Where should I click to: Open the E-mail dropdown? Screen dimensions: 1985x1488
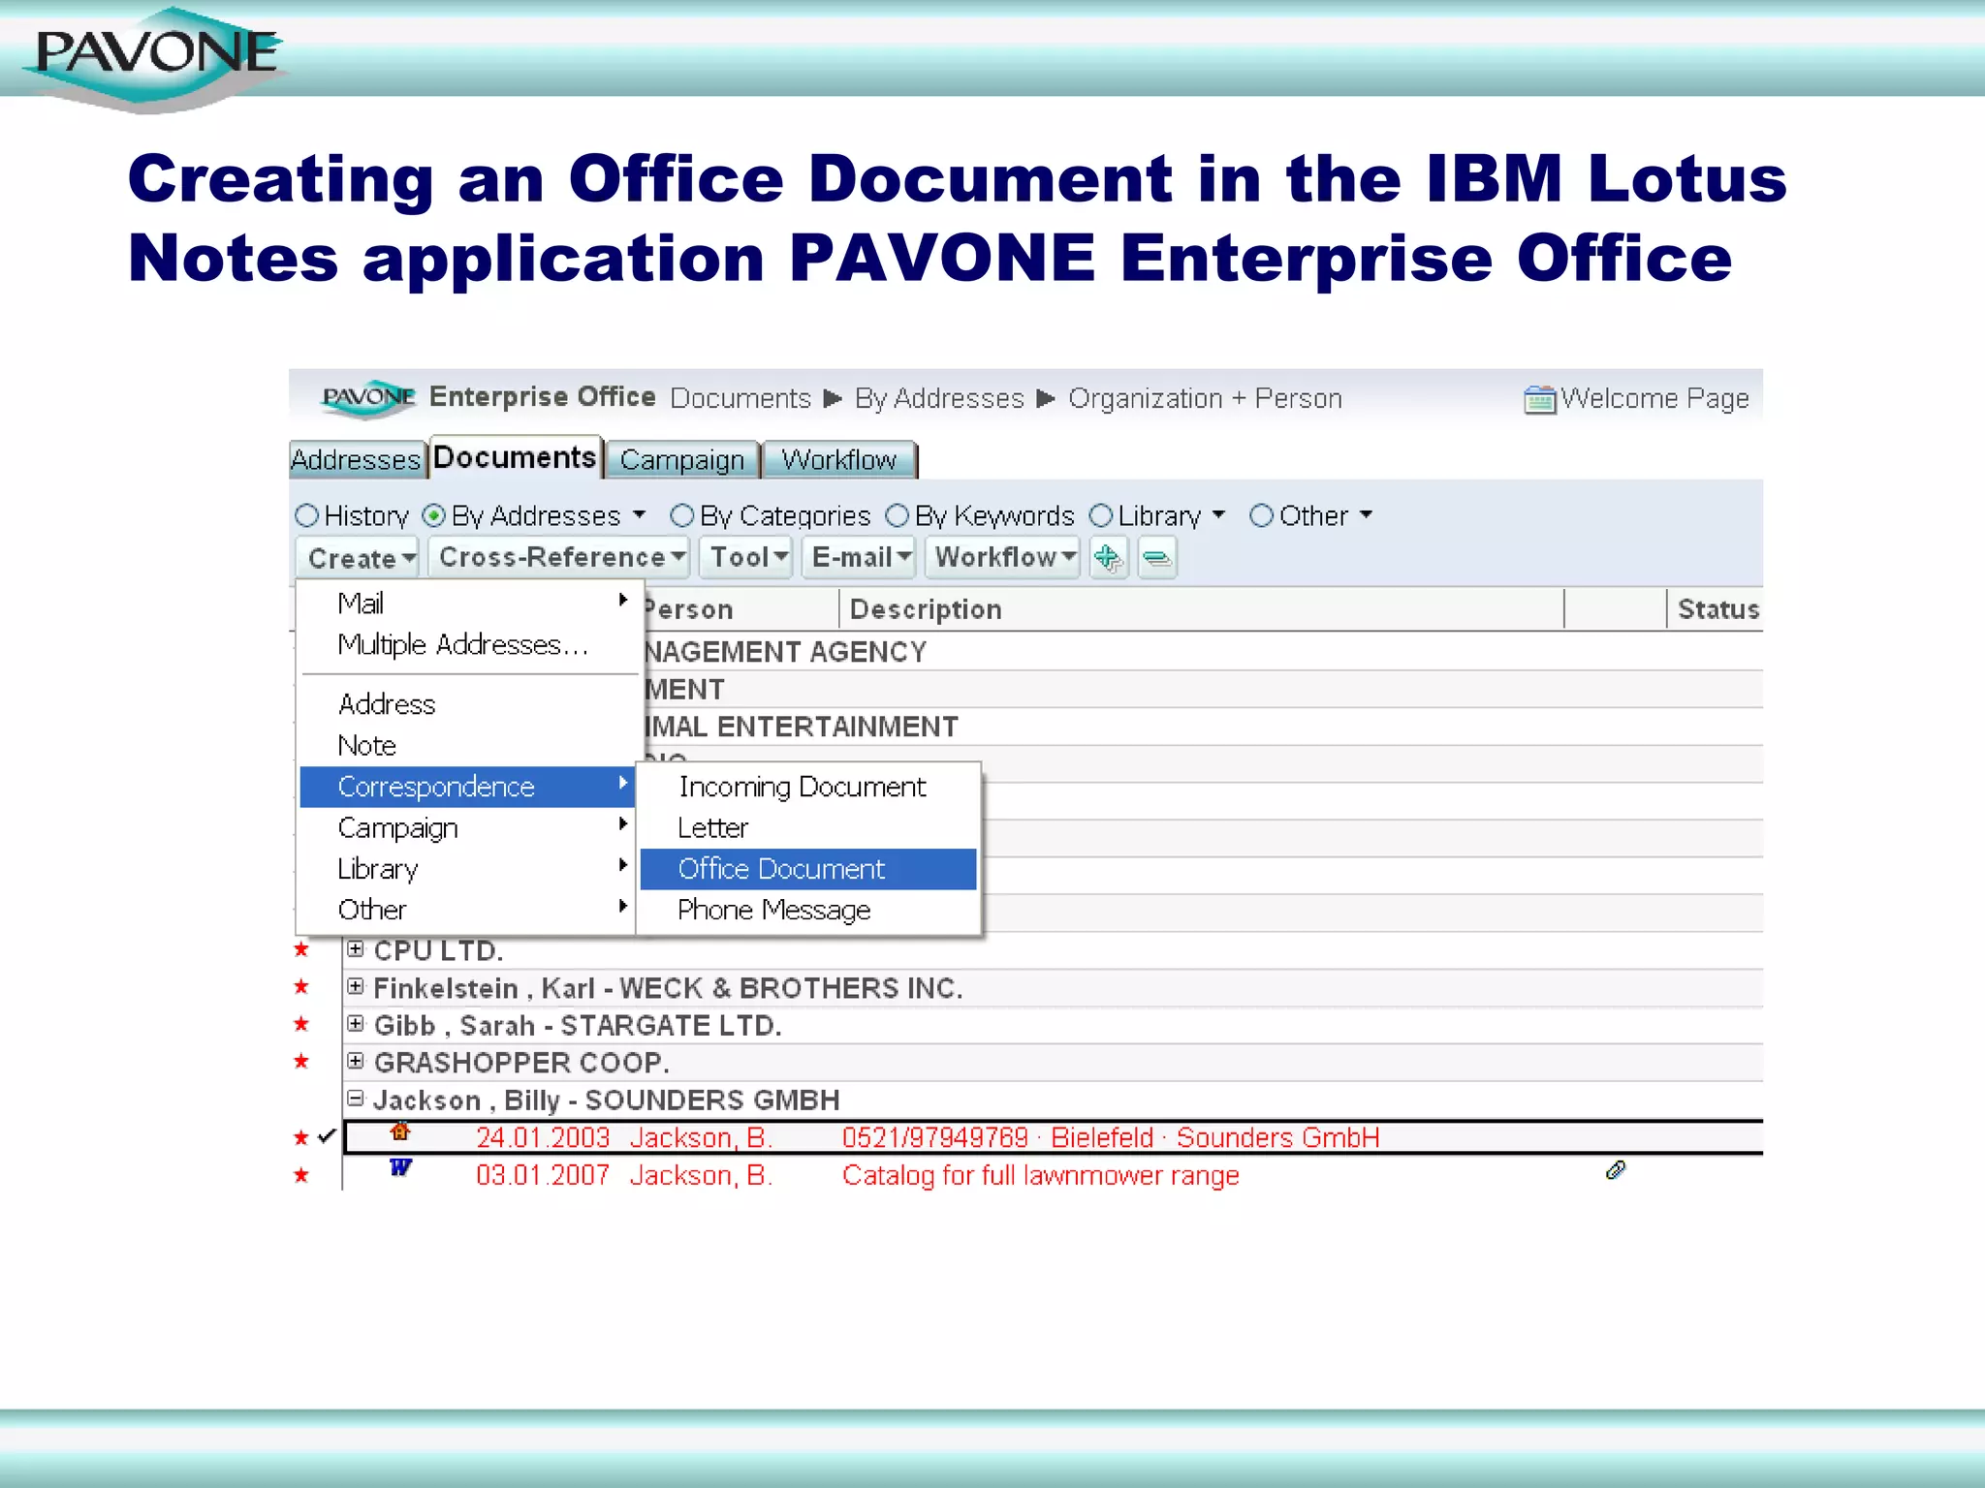pyautogui.click(x=860, y=558)
